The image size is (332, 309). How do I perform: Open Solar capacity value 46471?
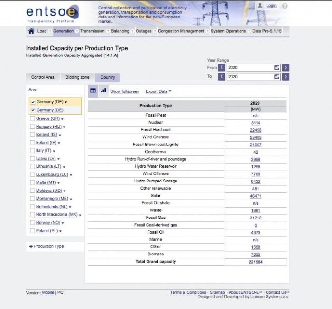pyautogui.click(x=256, y=196)
